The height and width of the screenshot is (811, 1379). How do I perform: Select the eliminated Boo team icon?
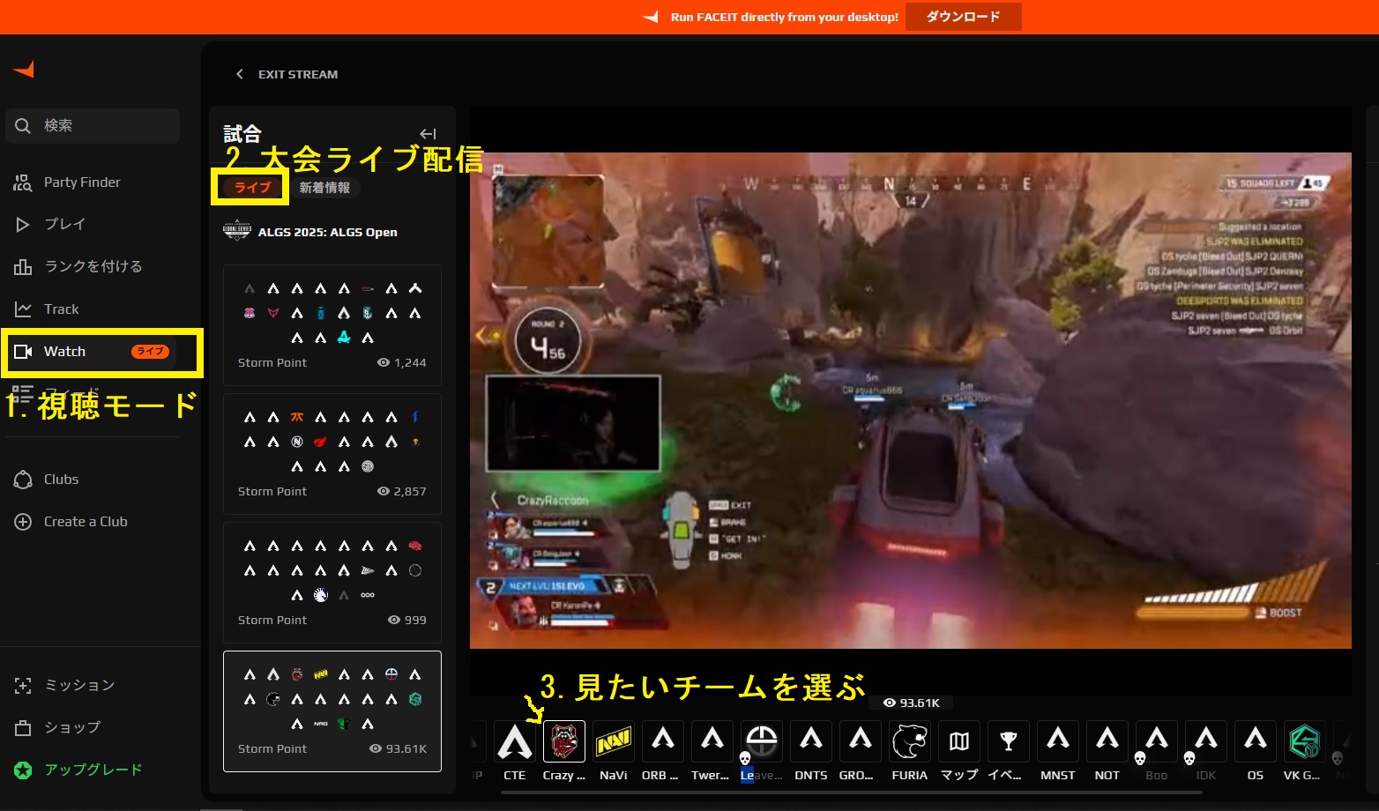pyautogui.click(x=1157, y=751)
